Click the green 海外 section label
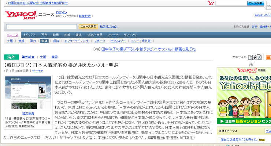Screen dimensions: 271x146 (11, 57)
